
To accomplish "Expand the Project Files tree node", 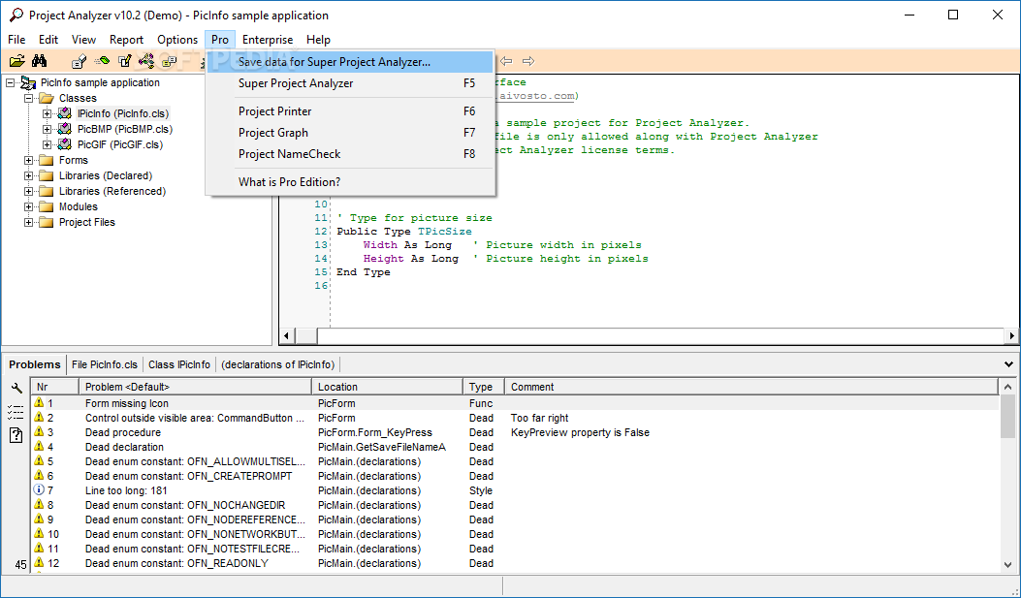I will (x=29, y=223).
